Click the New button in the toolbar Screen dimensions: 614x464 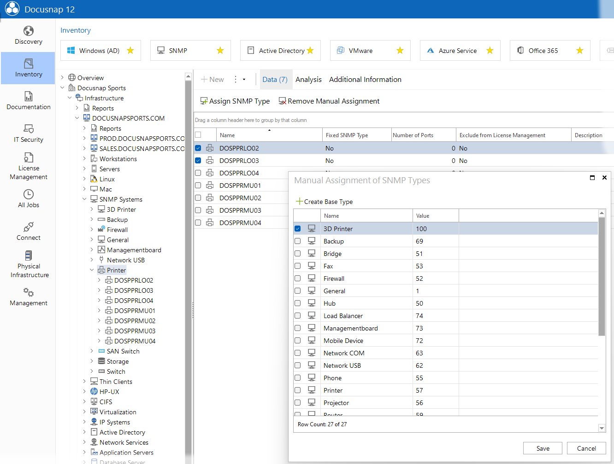tap(213, 79)
